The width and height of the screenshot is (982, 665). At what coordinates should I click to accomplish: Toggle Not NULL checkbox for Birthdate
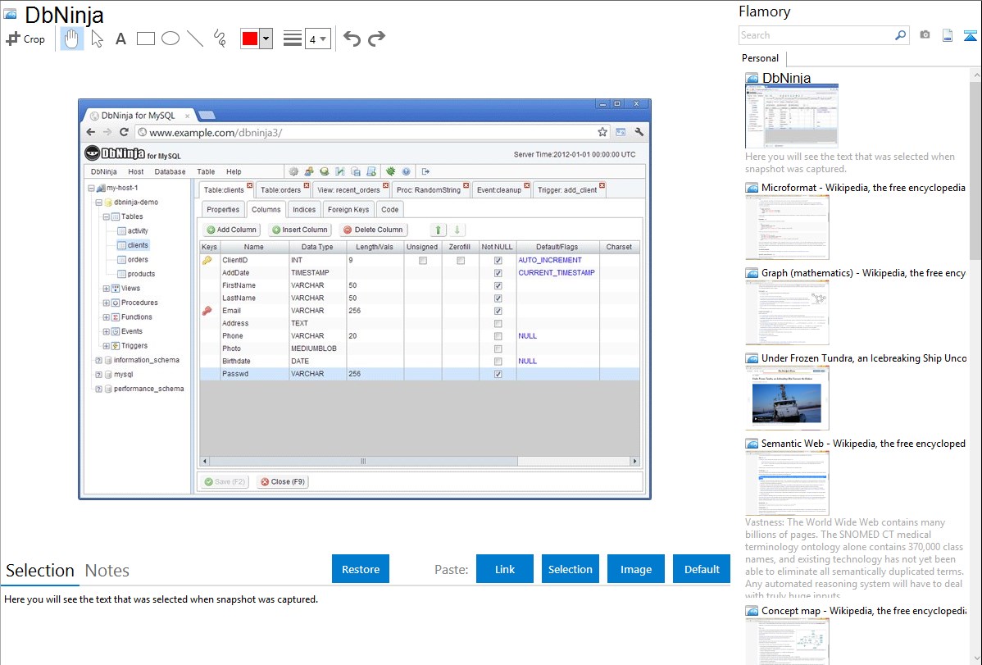(x=498, y=361)
